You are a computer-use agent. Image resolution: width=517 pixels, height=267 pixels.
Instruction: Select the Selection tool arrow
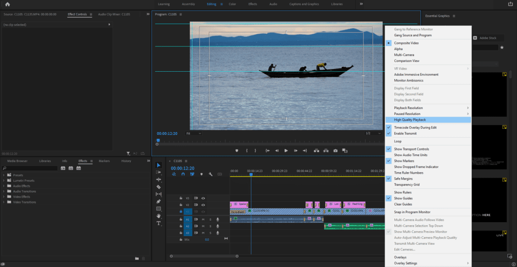pyautogui.click(x=159, y=165)
